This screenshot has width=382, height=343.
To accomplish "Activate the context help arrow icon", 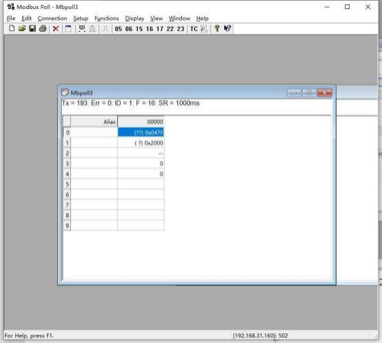I will pos(228,28).
